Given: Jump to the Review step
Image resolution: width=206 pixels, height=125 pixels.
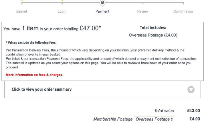Looking at the screenshot, I should [x=142, y=11].
